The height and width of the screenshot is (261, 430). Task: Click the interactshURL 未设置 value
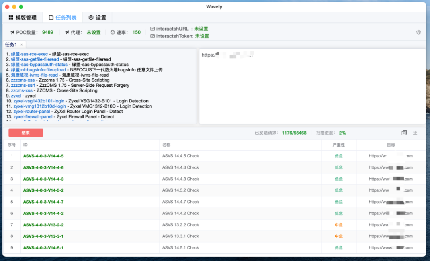[x=201, y=29]
